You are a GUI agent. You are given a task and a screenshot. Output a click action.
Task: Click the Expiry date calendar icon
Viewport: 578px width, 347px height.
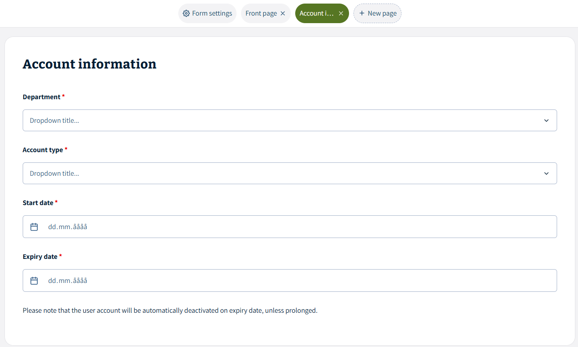(34, 281)
